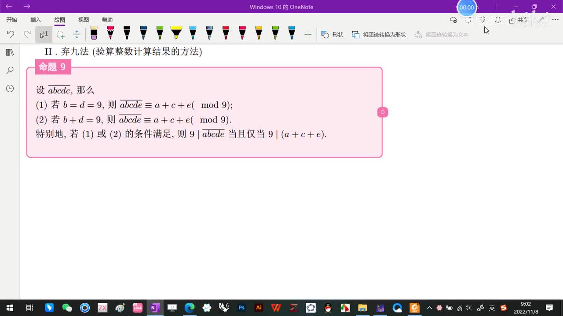Click the greyed Ink to Text button
The height and width of the screenshot is (316, 563).
point(442,34)
